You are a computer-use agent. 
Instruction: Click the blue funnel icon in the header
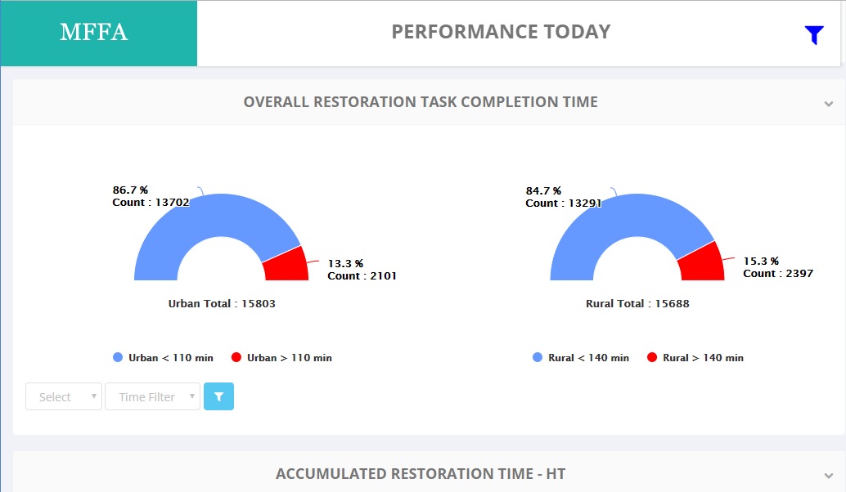point(813,34)
